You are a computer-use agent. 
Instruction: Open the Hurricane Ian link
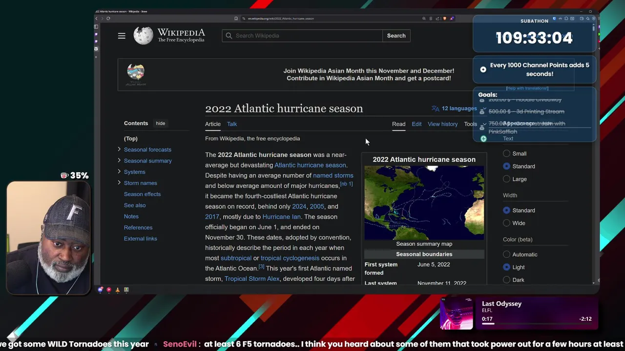point(282,216)
